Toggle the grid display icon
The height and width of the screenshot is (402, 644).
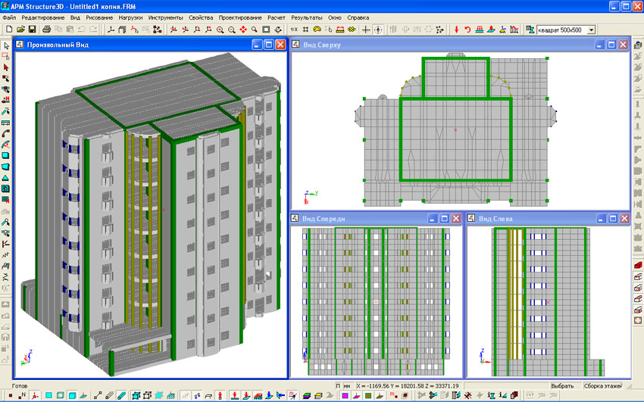tap(305, 30)
